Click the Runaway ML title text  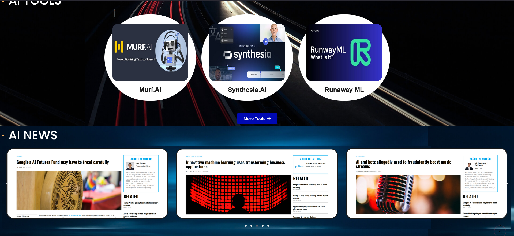coord(344,90)
